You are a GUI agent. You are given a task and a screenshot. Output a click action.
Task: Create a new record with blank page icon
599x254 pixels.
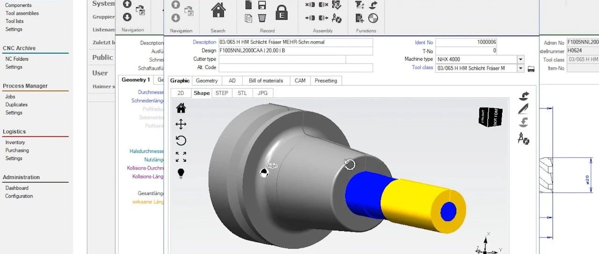pyautogui.click(x=248, y=5)
